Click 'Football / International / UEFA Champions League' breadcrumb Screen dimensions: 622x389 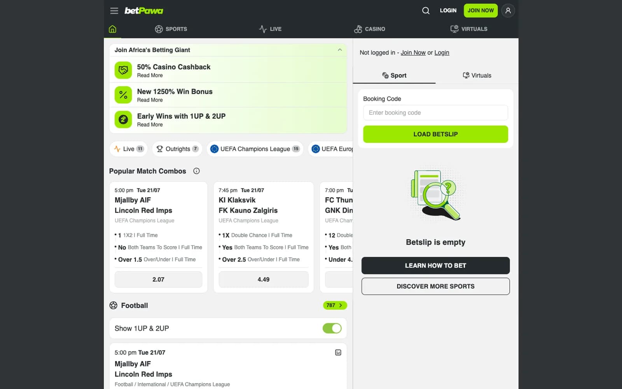pyautogui.click(x=172, y=384)
